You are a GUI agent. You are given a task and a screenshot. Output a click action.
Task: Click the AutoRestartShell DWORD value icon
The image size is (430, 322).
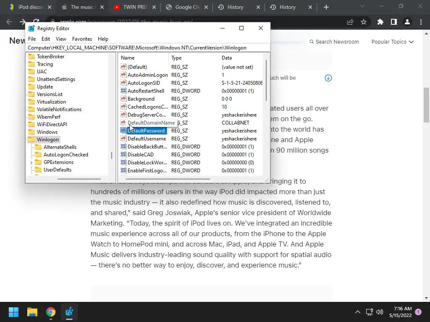coord(123,91)
